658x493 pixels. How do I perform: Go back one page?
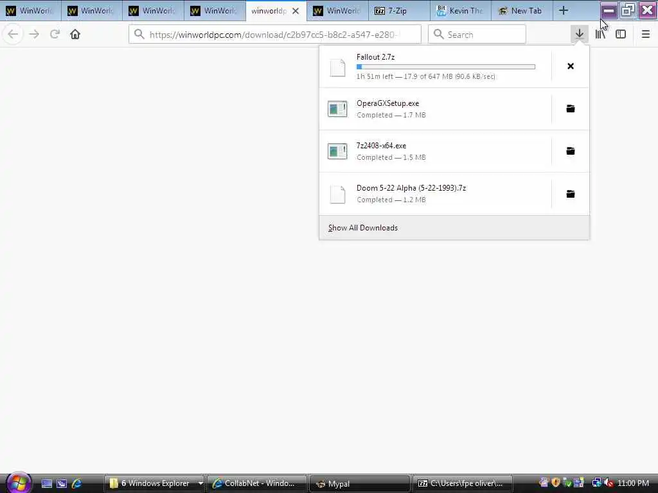(x=13, y=34)
